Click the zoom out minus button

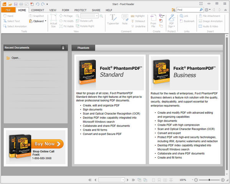point(196,180)
